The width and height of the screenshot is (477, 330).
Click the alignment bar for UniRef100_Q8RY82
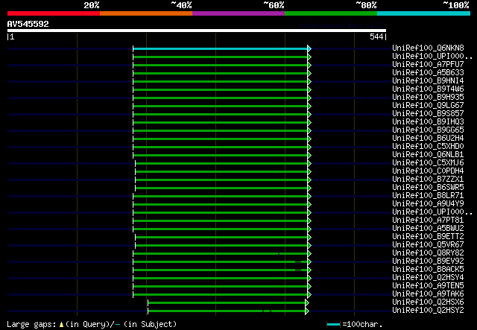tap(221, 254)
